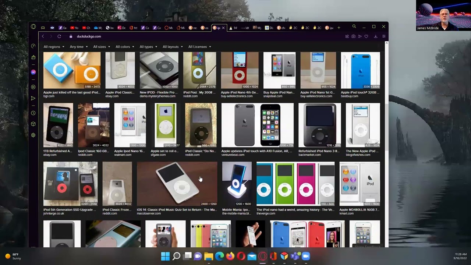Select the green iPod mini thumbnail from sfgate.com

166,125
